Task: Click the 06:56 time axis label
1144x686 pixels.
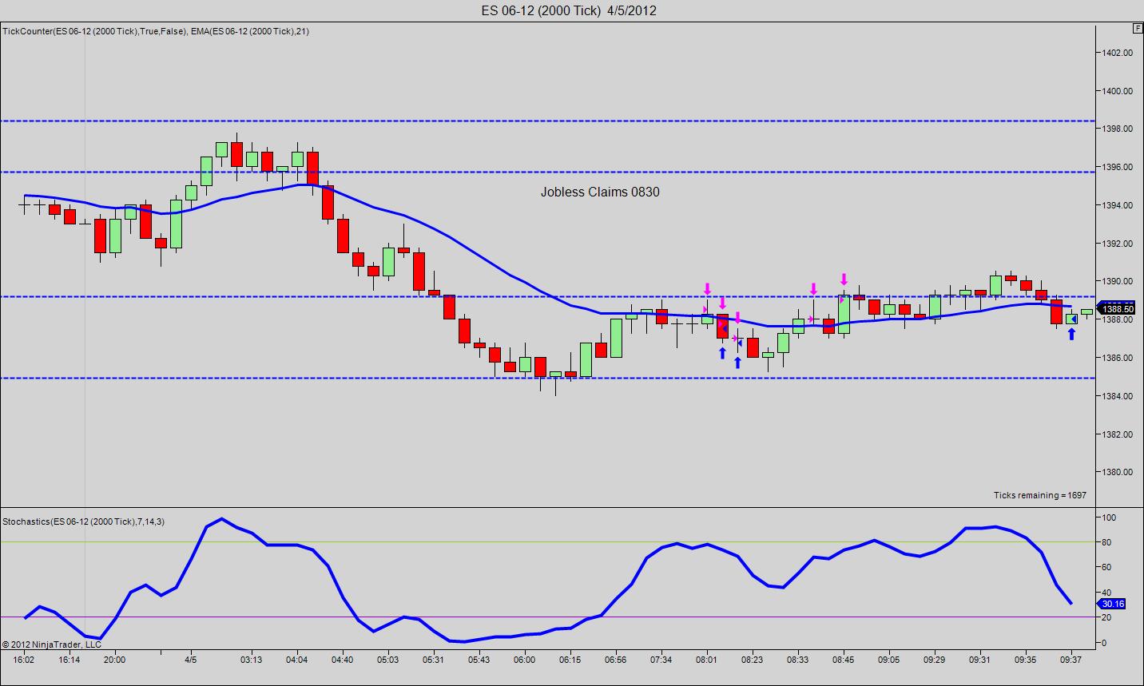Action: click(616, 660)
